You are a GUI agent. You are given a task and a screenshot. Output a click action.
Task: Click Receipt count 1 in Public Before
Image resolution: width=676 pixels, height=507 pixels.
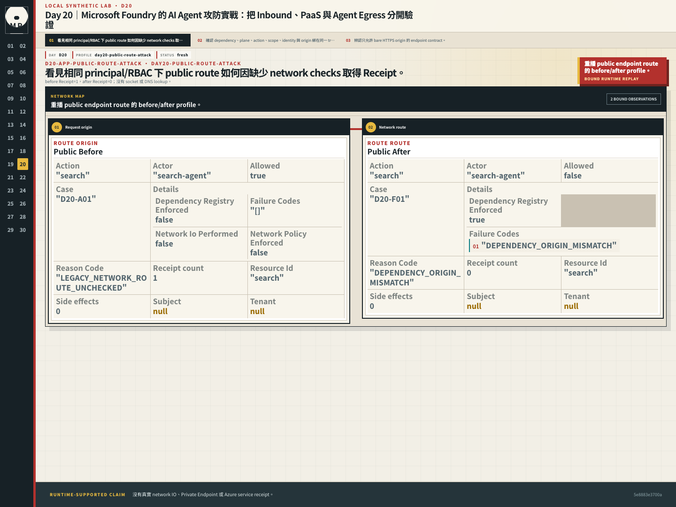coord(199,278)
